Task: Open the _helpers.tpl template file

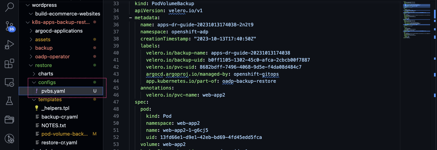Action: coord(55,108)
